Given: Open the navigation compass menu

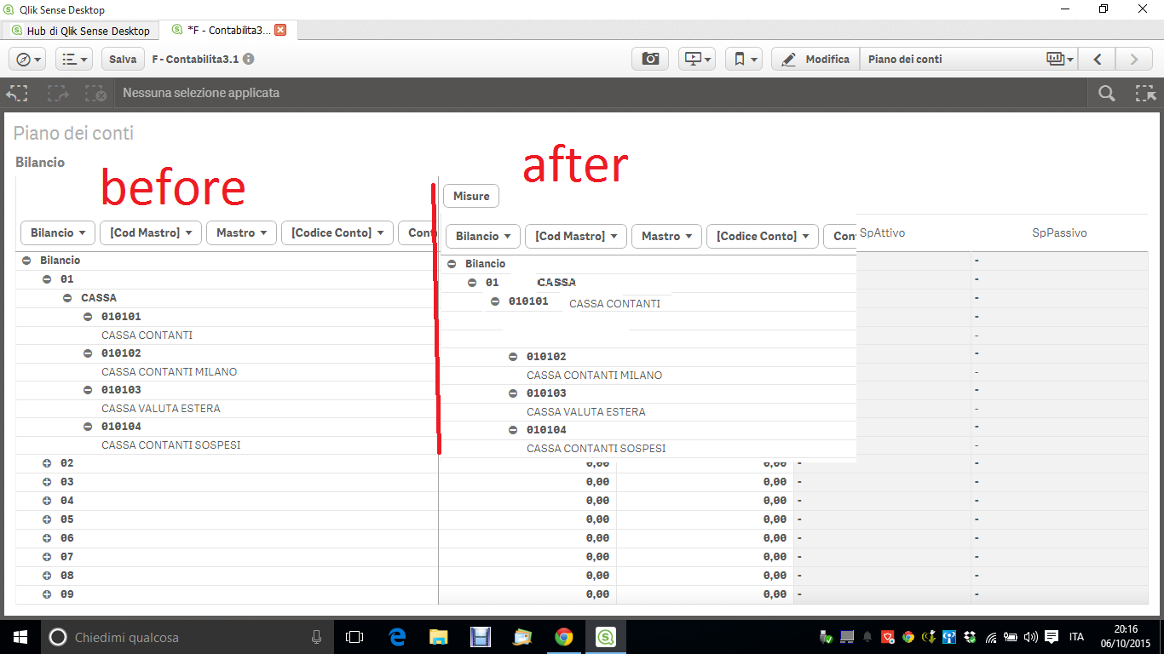Looking at the screenshot, I should (27, 59).
